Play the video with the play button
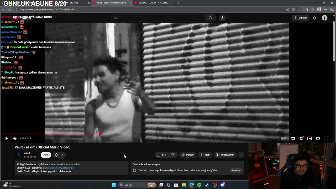 (7, 138)
